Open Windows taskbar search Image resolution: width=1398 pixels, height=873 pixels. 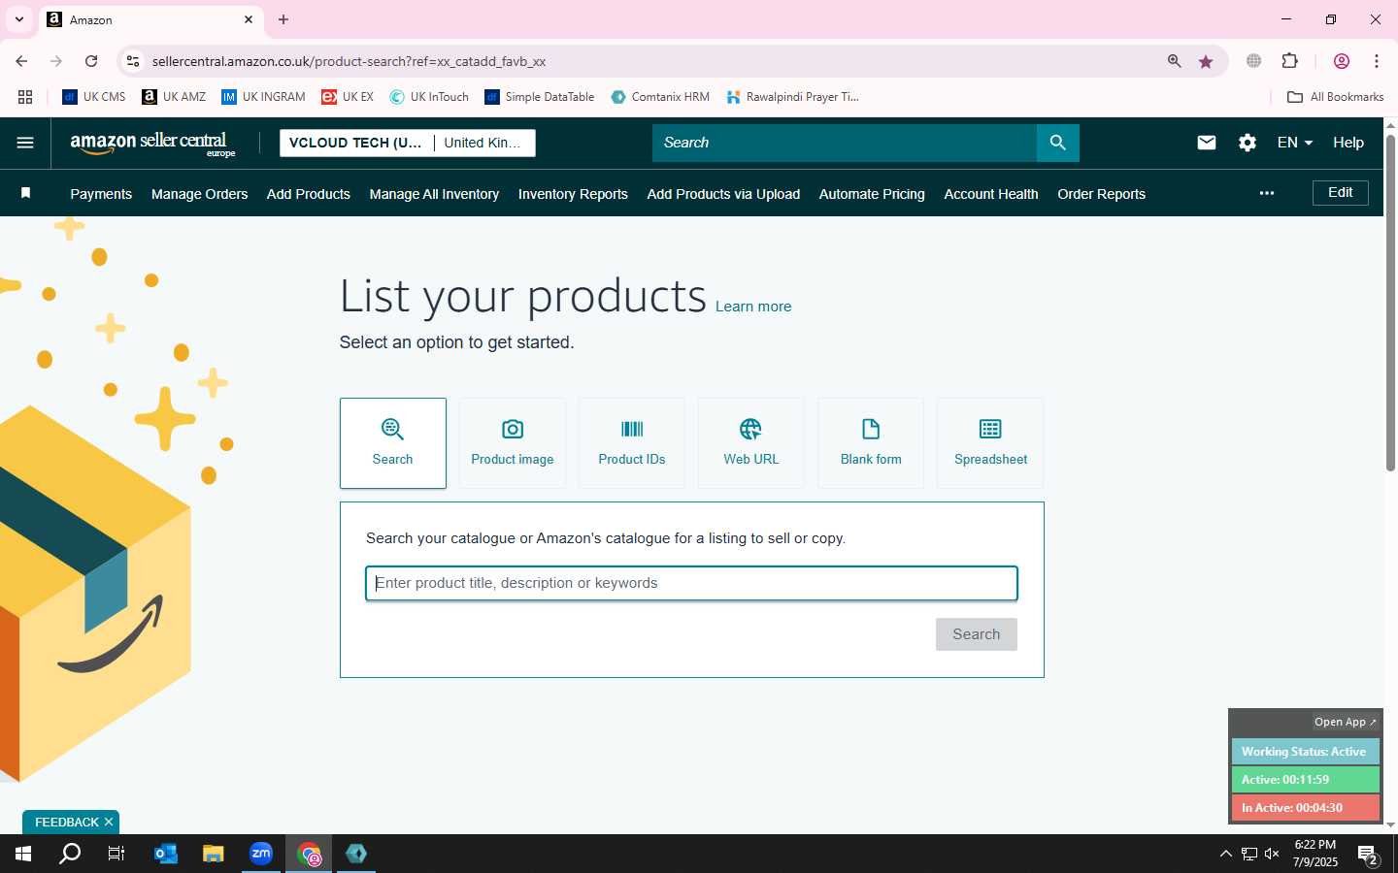pyautogui.click(x=70, y=854)
